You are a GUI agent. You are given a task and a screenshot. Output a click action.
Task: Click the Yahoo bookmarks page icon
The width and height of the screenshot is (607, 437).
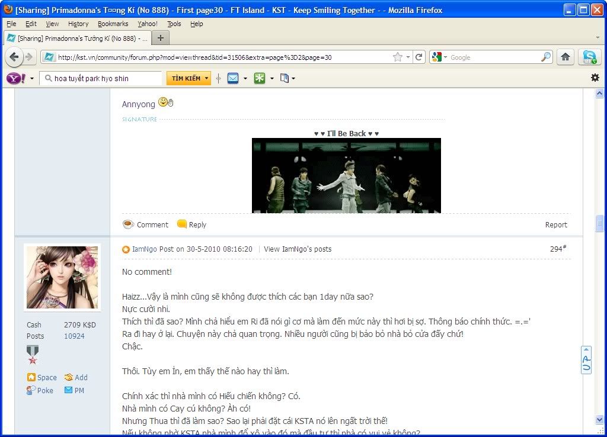tap(285, 78)
